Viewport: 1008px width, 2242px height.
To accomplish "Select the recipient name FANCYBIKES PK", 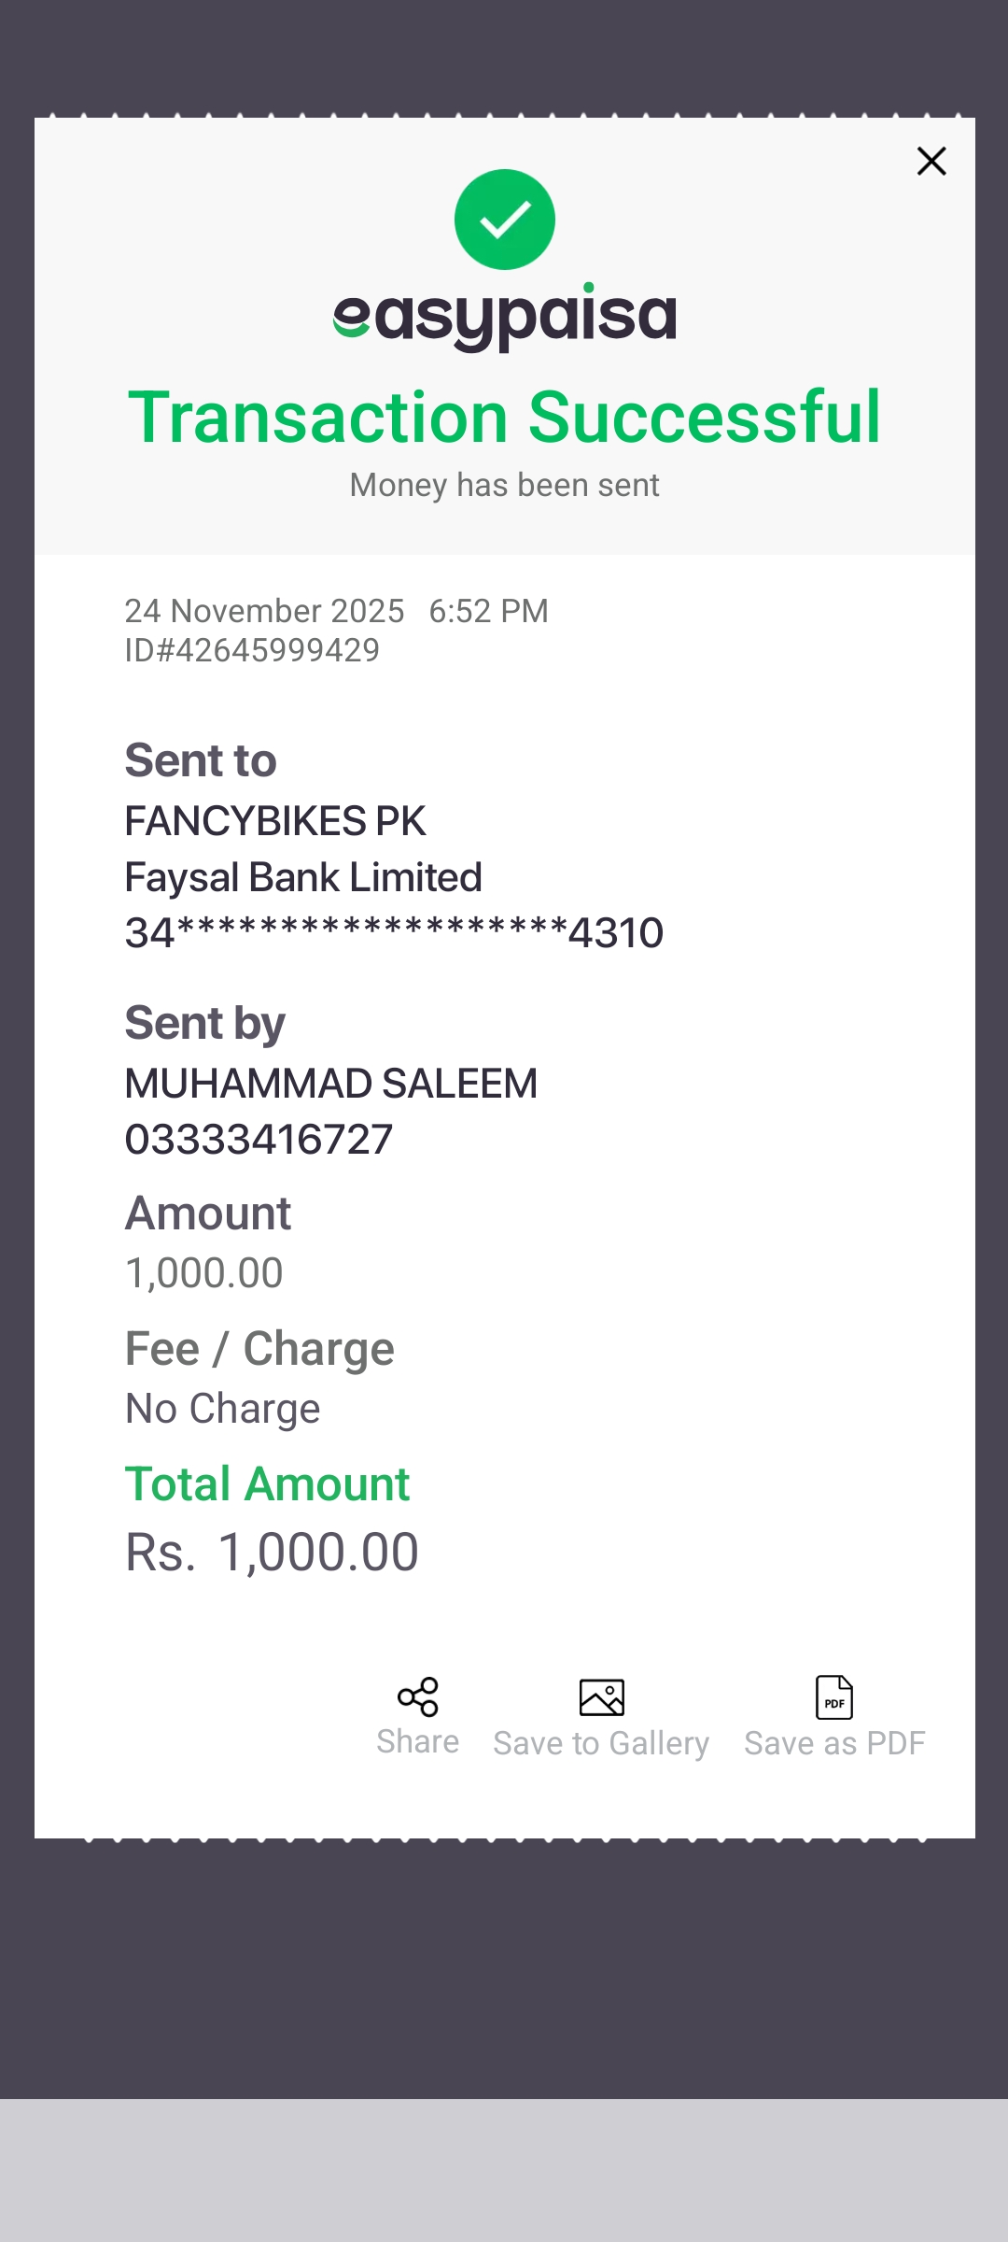I will pos(275,821).
